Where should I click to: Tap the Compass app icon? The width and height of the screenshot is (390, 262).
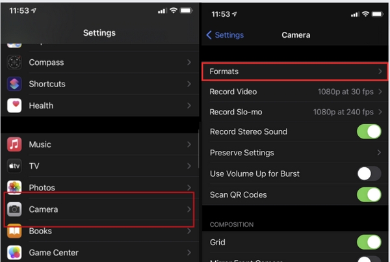[x=14, y=62]
